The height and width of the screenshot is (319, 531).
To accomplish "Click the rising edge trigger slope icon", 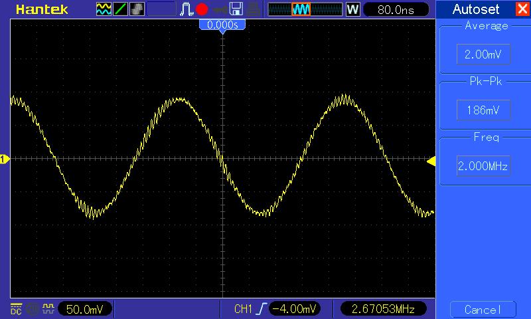I will 261,309.
